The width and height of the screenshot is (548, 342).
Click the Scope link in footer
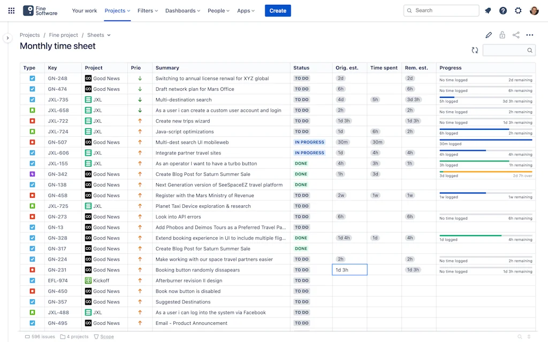pos(106,337)
